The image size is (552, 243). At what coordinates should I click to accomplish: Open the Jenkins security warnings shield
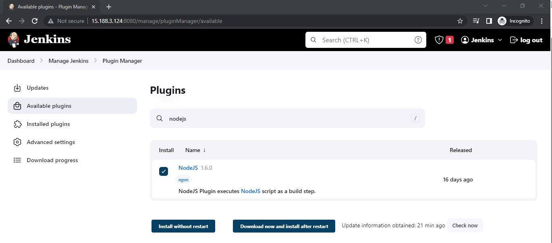(439, 39)
